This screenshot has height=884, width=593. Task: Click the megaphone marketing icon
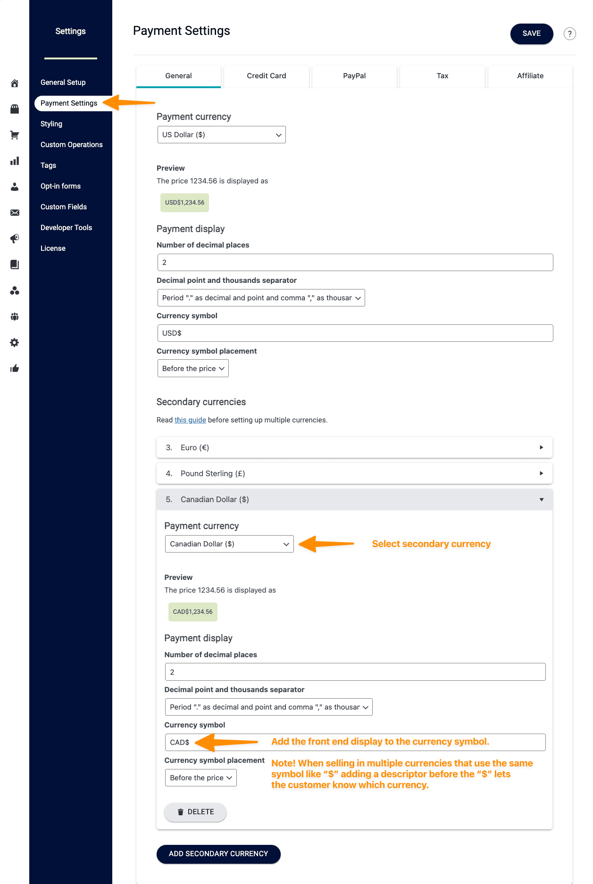(15, 239)
